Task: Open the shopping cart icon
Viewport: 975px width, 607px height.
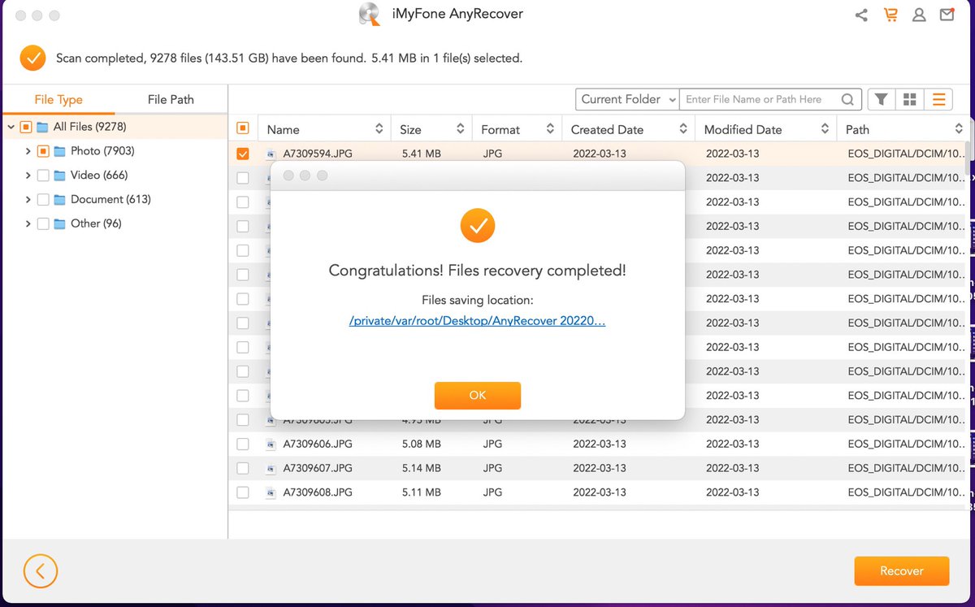Action: click(x=890, y=15)
